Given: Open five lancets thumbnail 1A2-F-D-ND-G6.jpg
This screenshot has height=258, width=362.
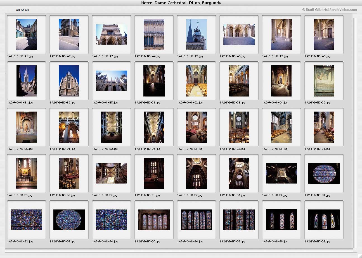Looking at the screenshot, I should (197, 220).
